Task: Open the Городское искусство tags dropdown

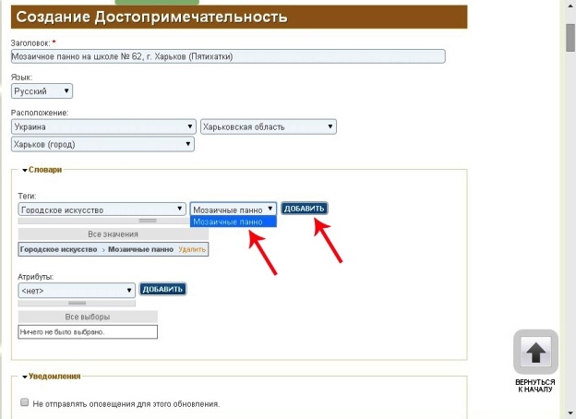Action: (x=102, y=209)
